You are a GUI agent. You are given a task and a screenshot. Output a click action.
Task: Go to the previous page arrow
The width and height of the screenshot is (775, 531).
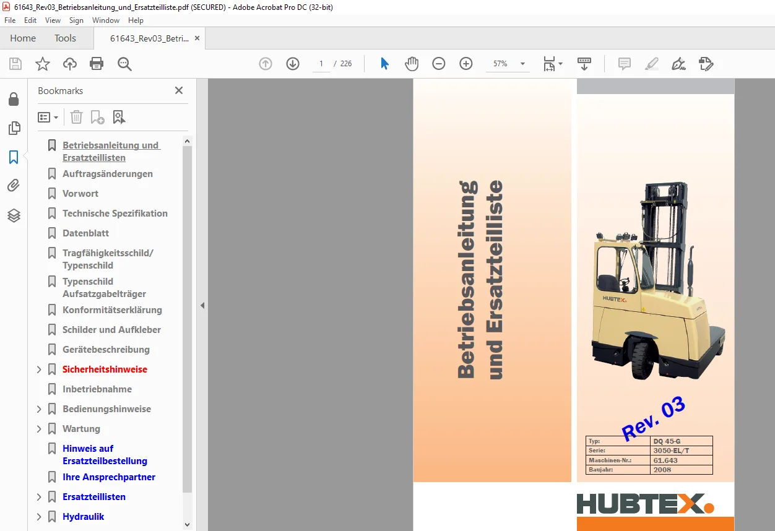[x=266, y=64]
